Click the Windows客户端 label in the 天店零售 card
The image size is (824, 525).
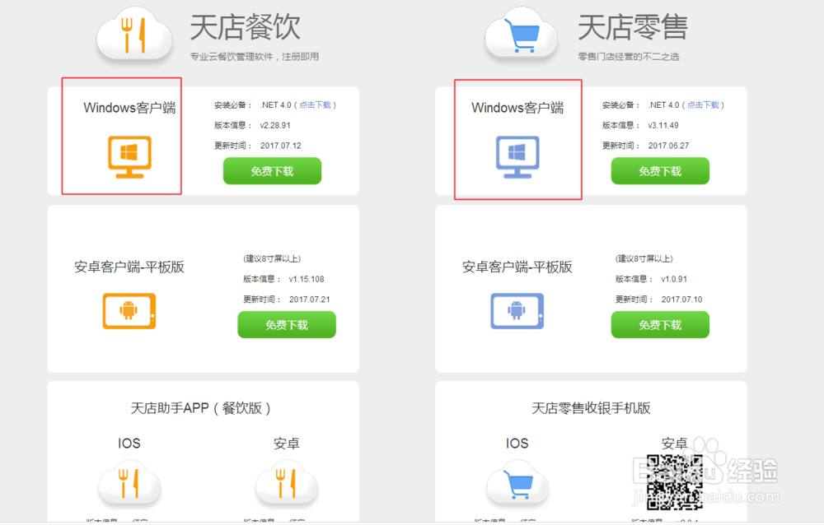[x=517, y=108]
